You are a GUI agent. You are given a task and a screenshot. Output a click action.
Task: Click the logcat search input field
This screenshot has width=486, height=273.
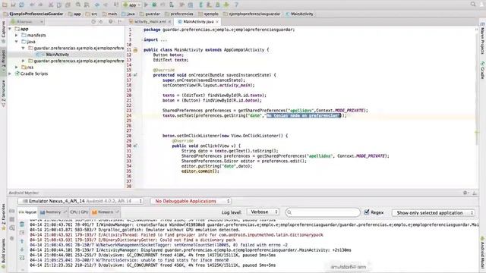coord(323,212)
